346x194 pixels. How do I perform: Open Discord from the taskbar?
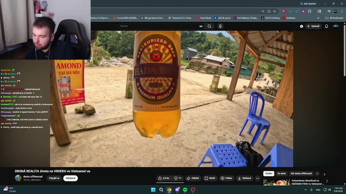click(177, 190)
